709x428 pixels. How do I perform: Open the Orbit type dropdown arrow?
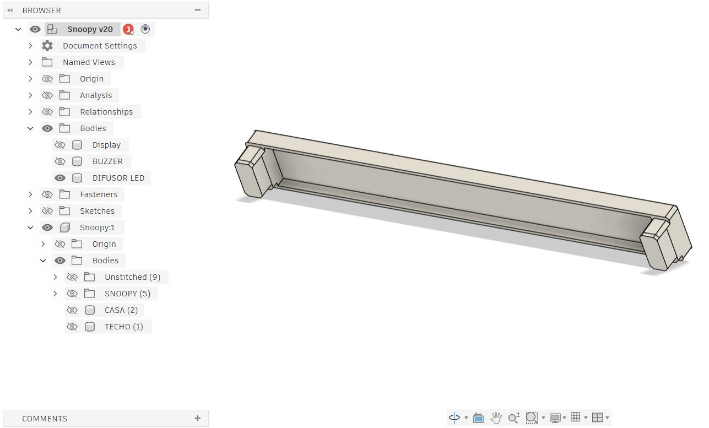(466, 418)
